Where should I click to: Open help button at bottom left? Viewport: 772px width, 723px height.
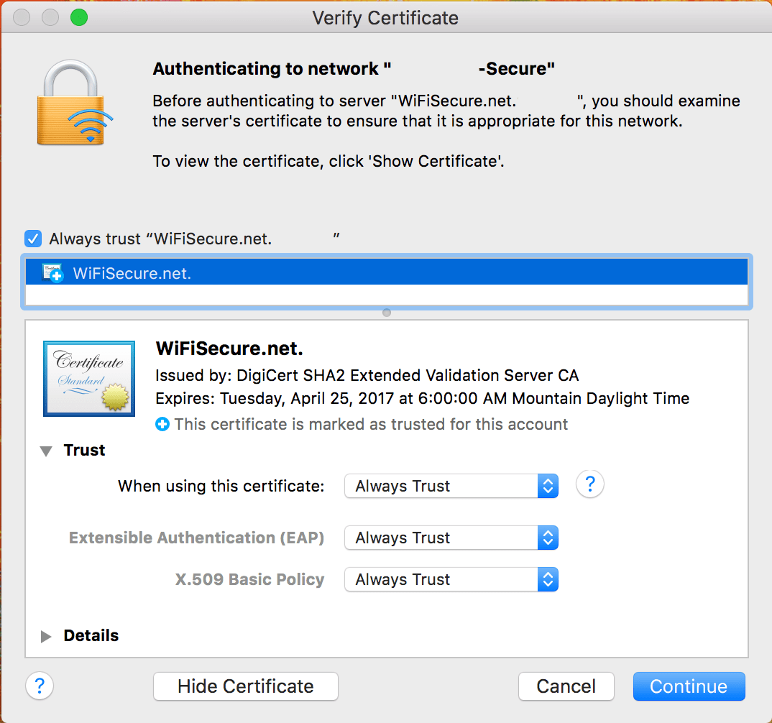40,686
